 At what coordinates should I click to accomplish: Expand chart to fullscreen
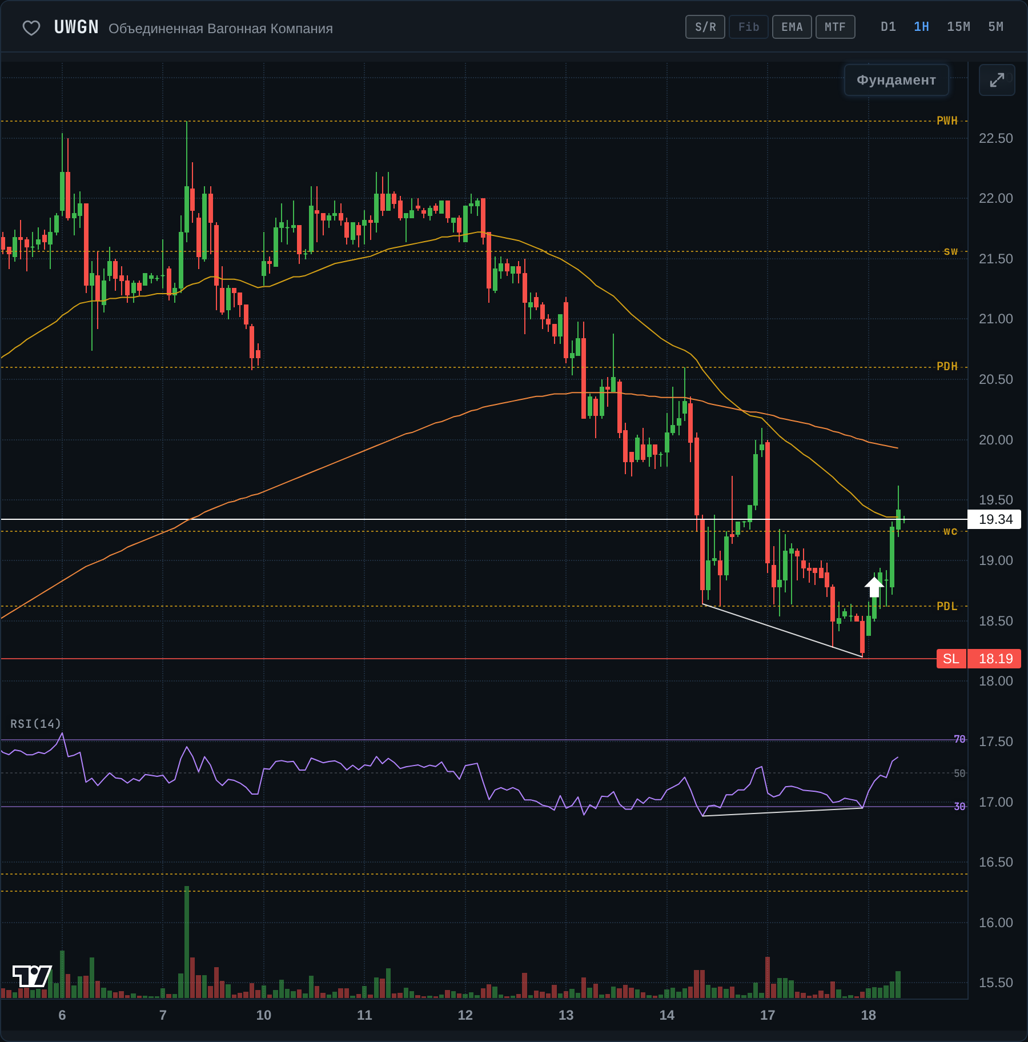coord(997,80)
